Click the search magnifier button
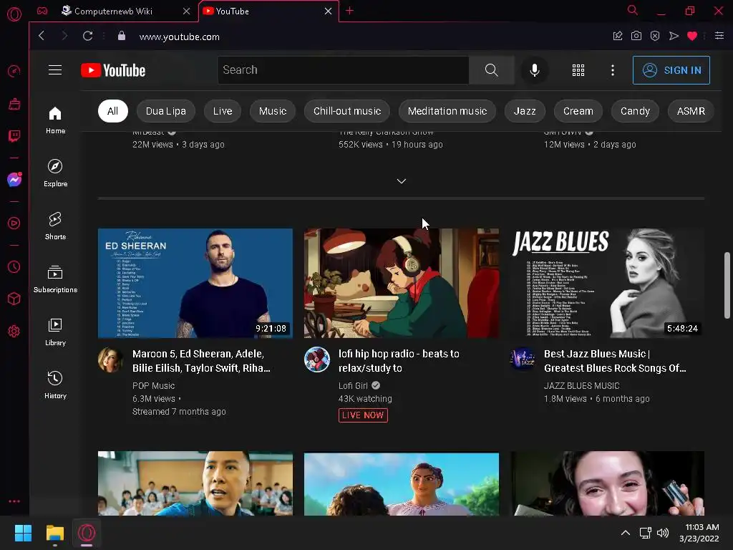This screenshot has width=733, height=550. tap(491, 70)
